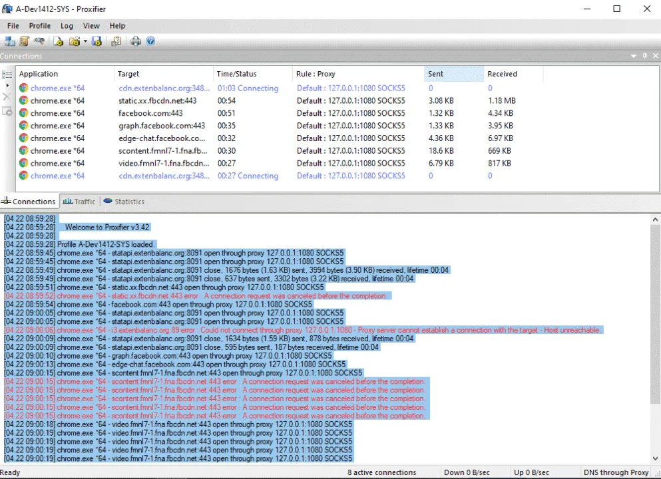Click the 01:03 Connecting status
The height and width of the screenshot is (479, 661).
coord(248,88)
